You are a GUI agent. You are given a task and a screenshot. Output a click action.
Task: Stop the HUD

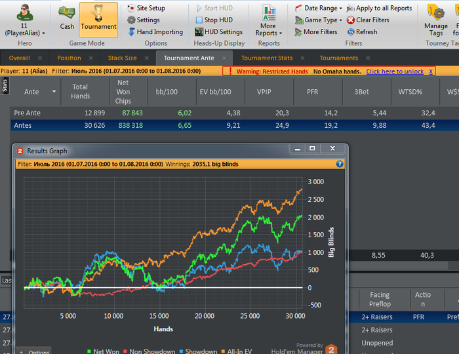[x=214, y=20]
